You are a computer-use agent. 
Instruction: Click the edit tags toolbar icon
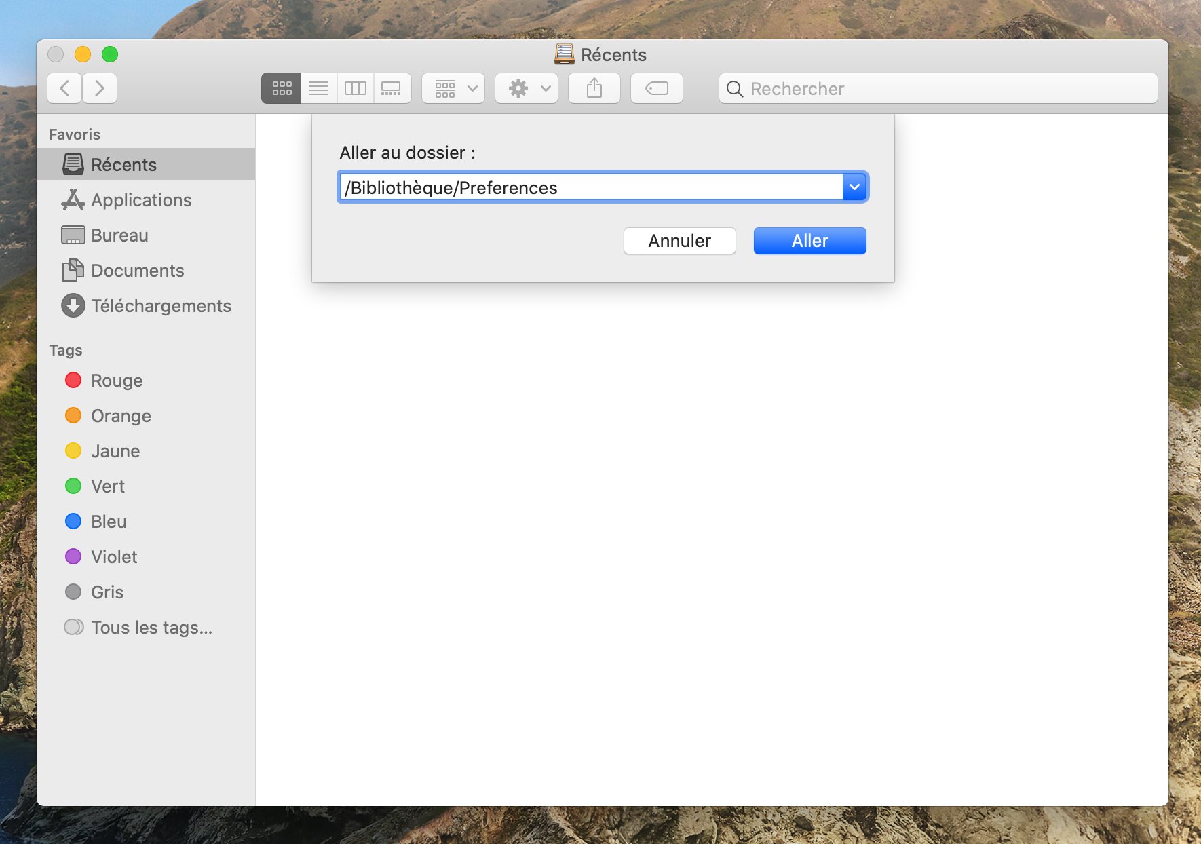coord(657,88)
